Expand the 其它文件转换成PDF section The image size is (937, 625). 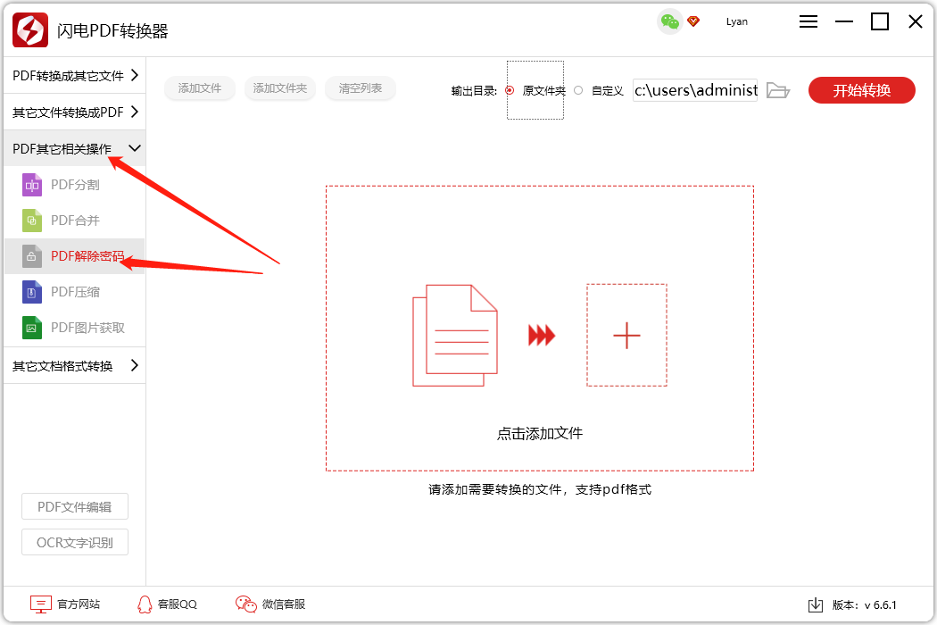click(x=75, y=112)
